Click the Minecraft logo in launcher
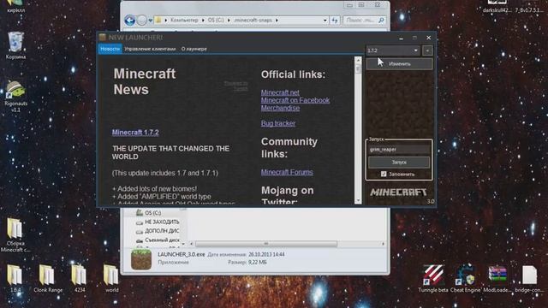548x308 pixels. 398,192
